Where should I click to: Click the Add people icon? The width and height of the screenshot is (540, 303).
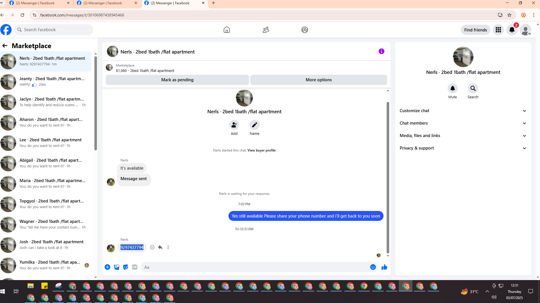[x=234, y=125]
